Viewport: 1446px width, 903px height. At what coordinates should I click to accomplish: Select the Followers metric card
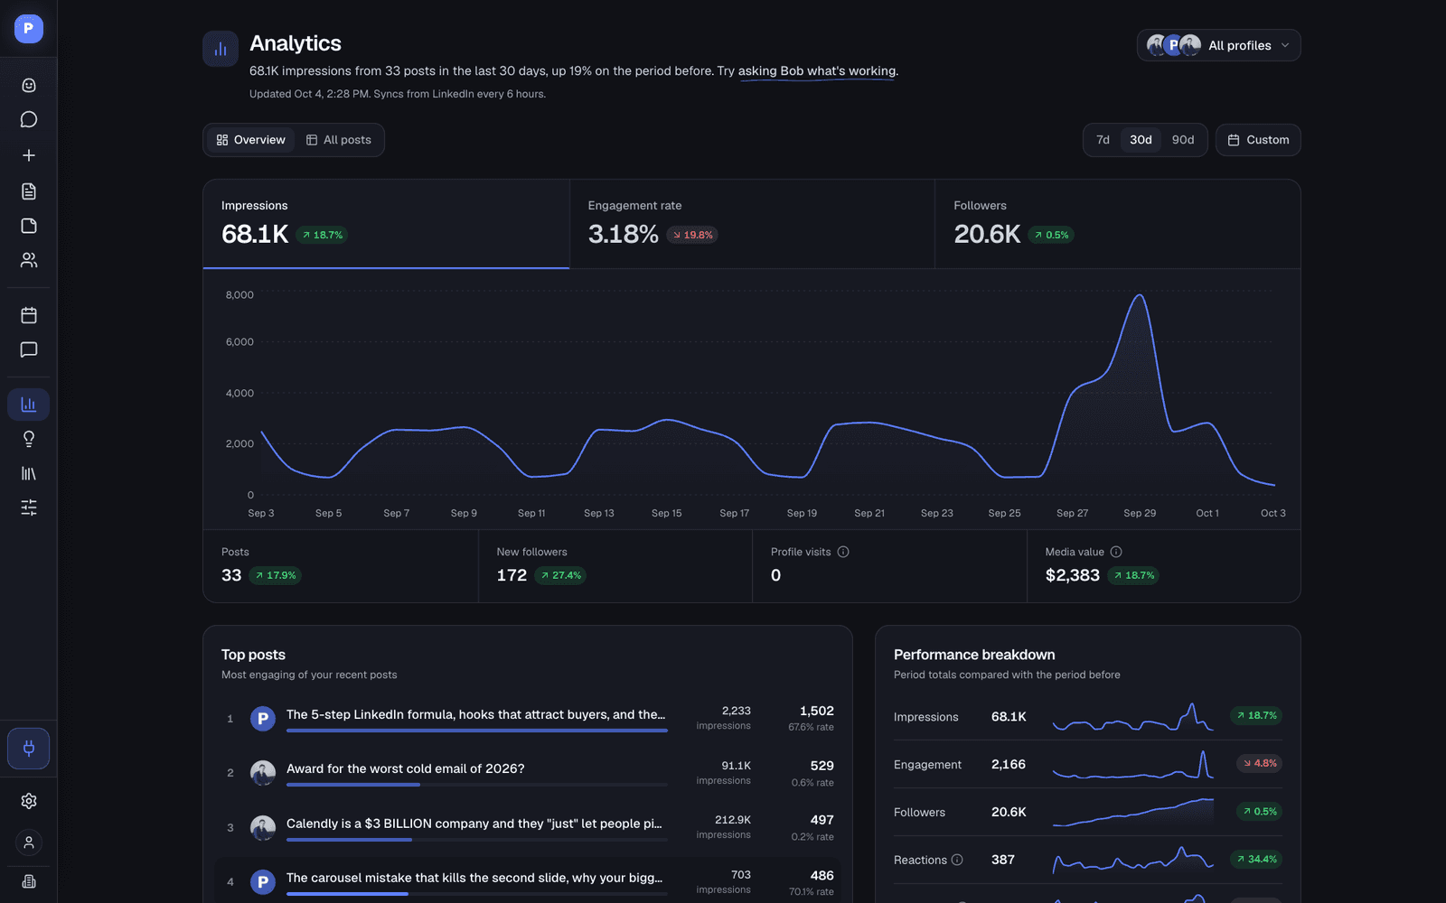point(1118,224)
